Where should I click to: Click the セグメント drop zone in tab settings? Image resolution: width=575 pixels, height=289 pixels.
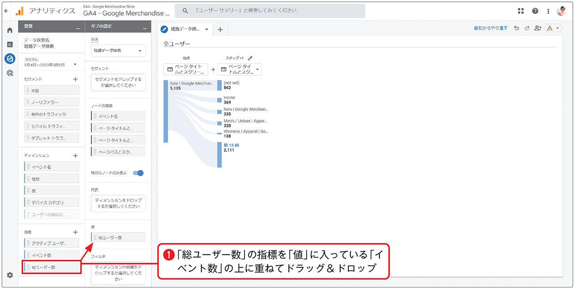(x=118, y=82)
